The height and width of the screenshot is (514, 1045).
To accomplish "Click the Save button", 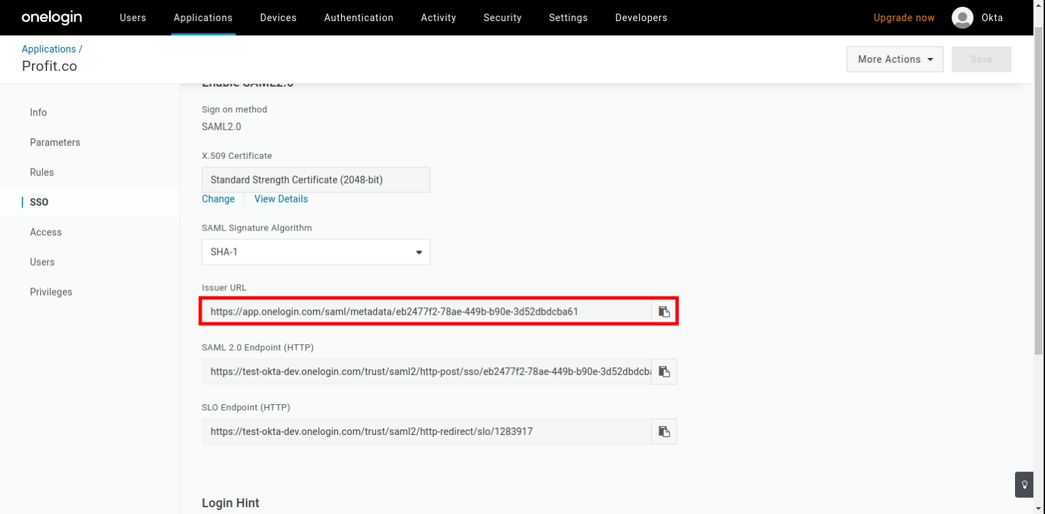I will pos(981,59).
